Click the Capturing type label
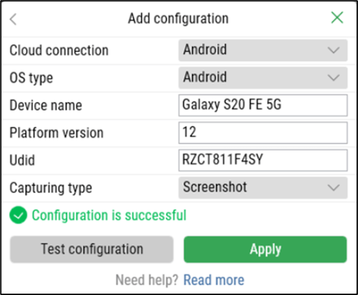 click(x=51, y=188)
